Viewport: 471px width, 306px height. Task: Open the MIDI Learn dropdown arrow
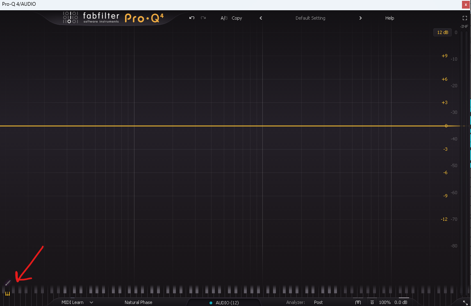coord(91,302)
